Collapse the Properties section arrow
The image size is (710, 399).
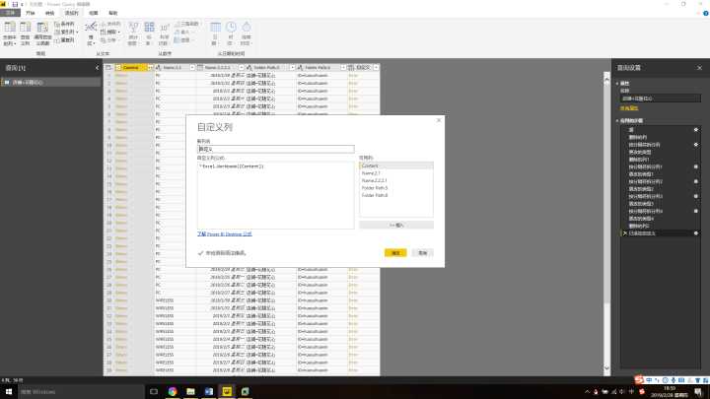click(x=617, y=83)
